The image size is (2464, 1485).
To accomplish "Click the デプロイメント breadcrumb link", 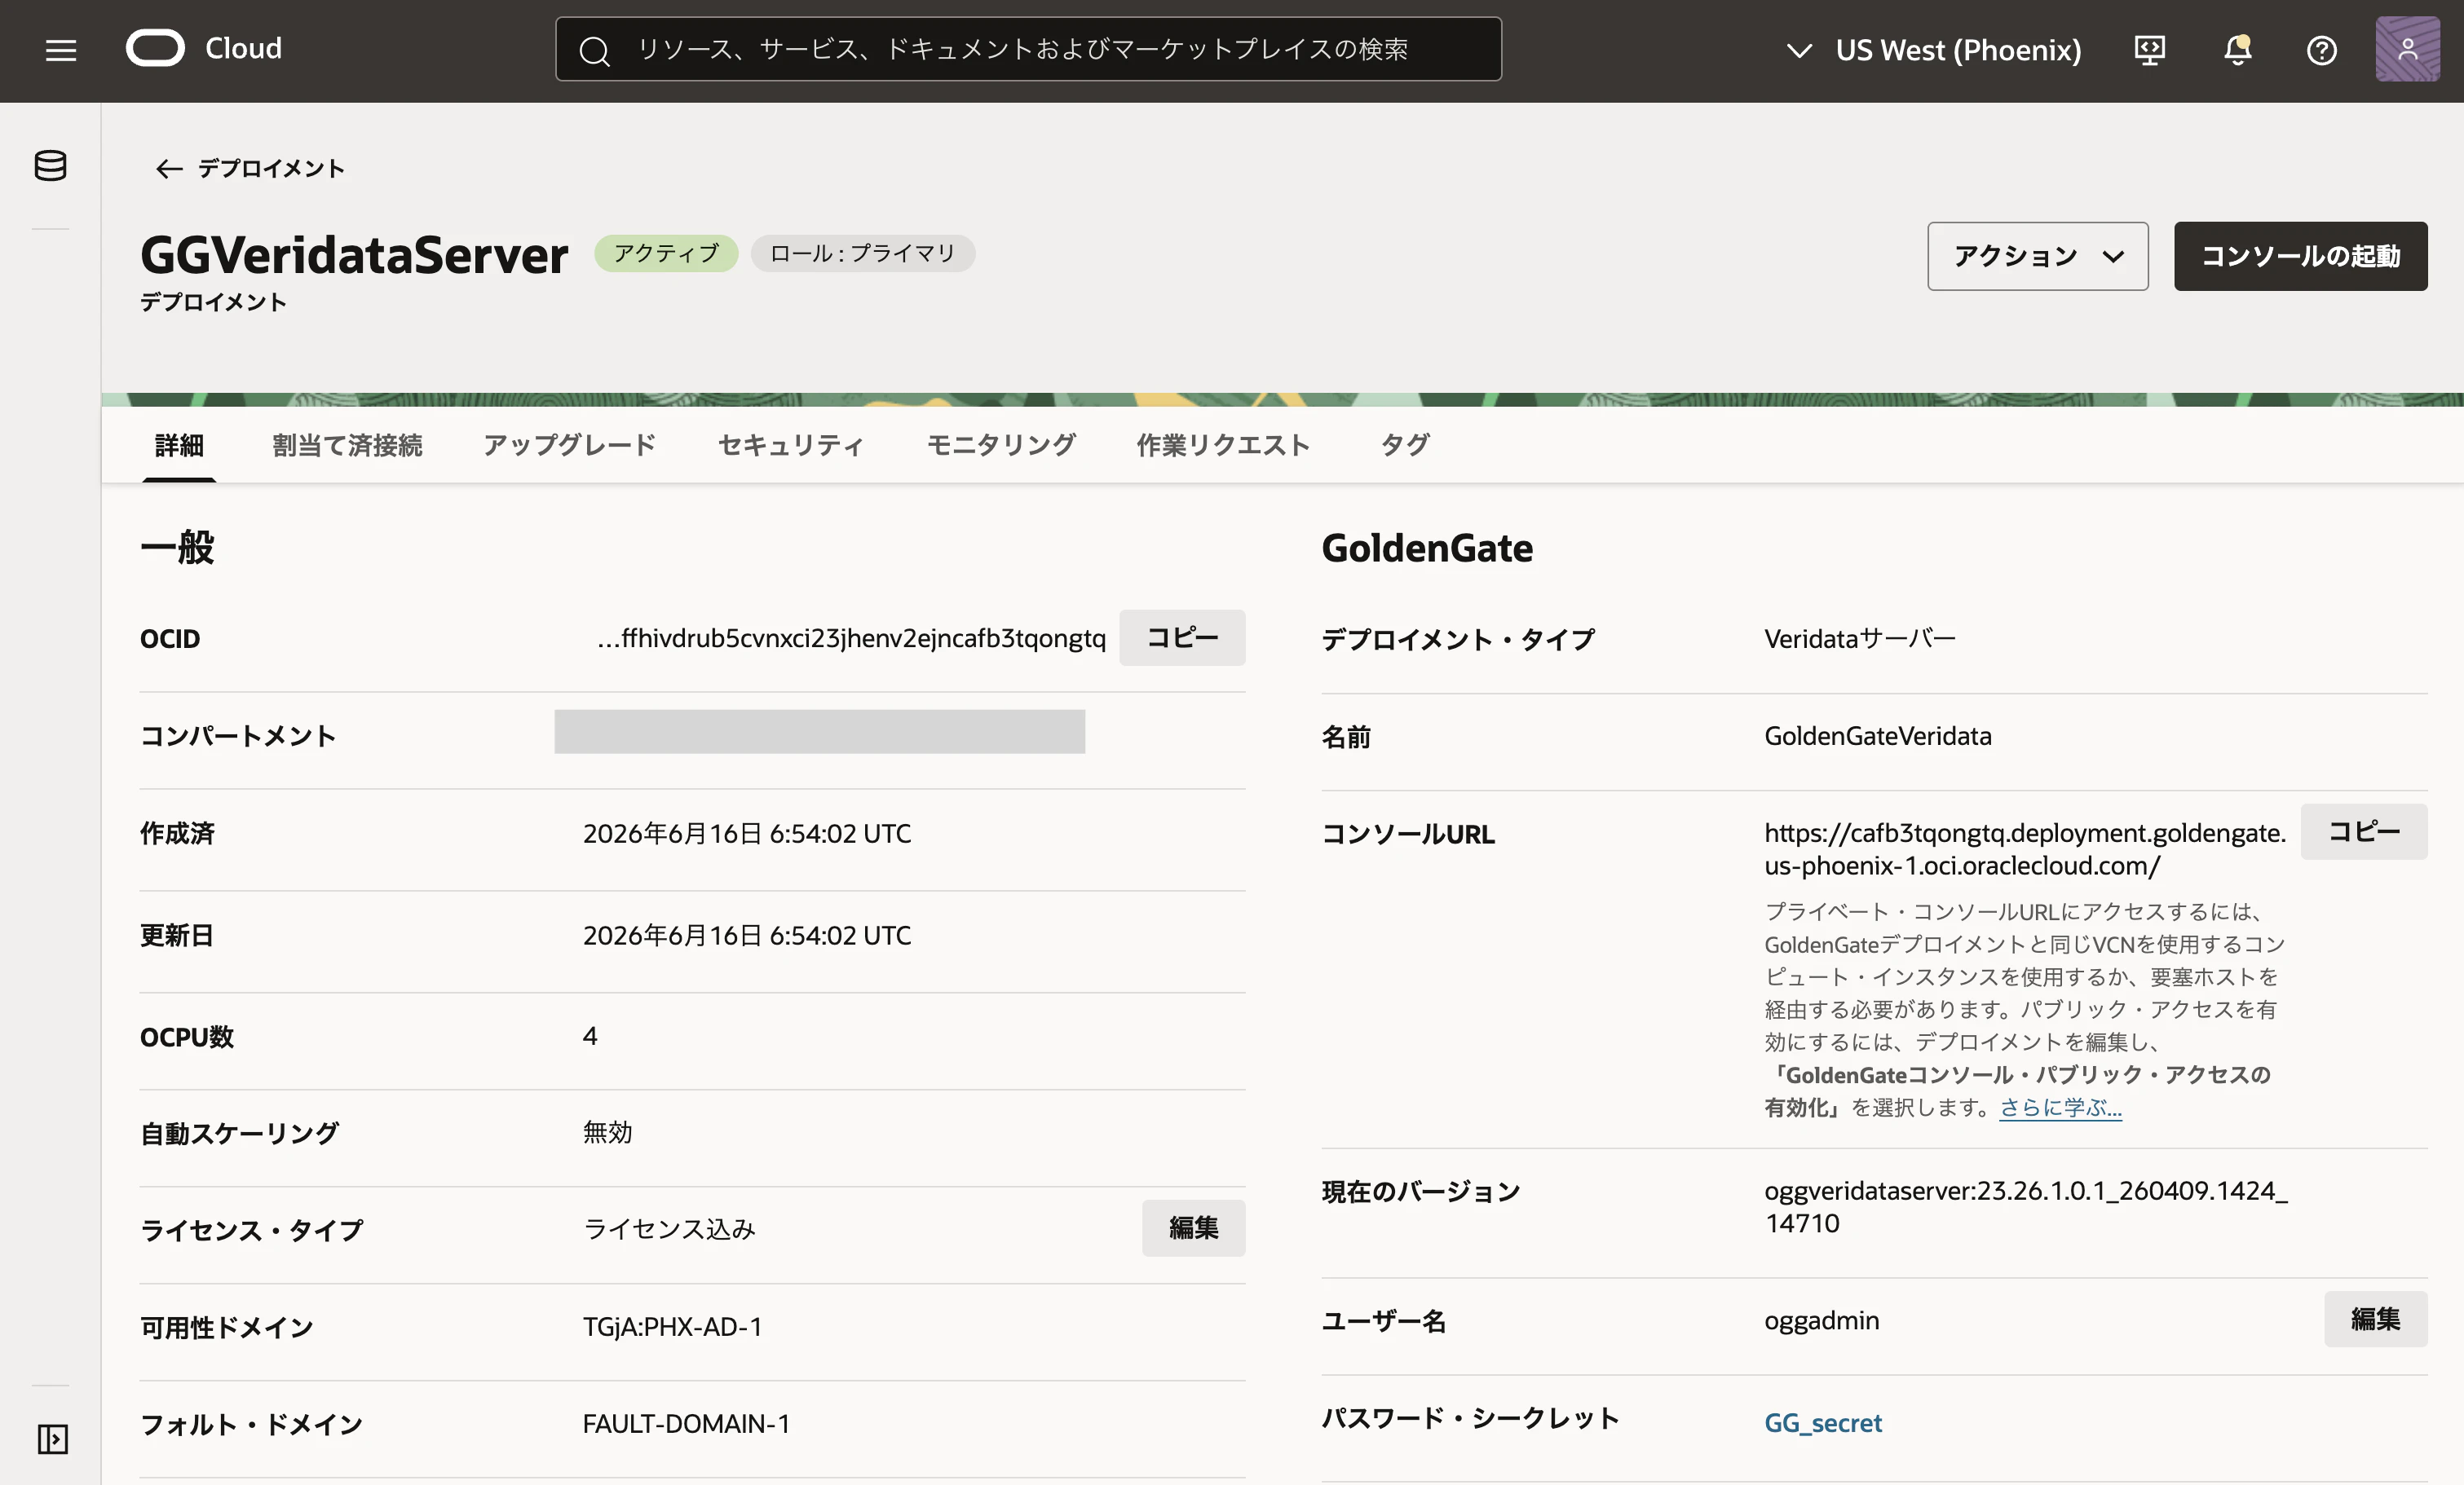I will [x=271, y=169].
